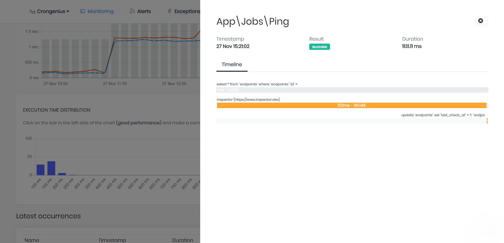
Task: Click the orange Inspector 1121ms timeline bar
Action: [x=351, y=105]
